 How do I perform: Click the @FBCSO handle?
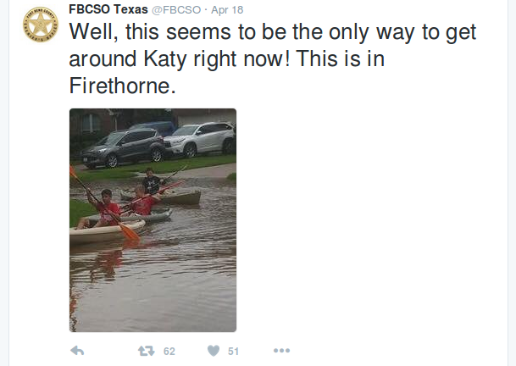click(175, 8)
